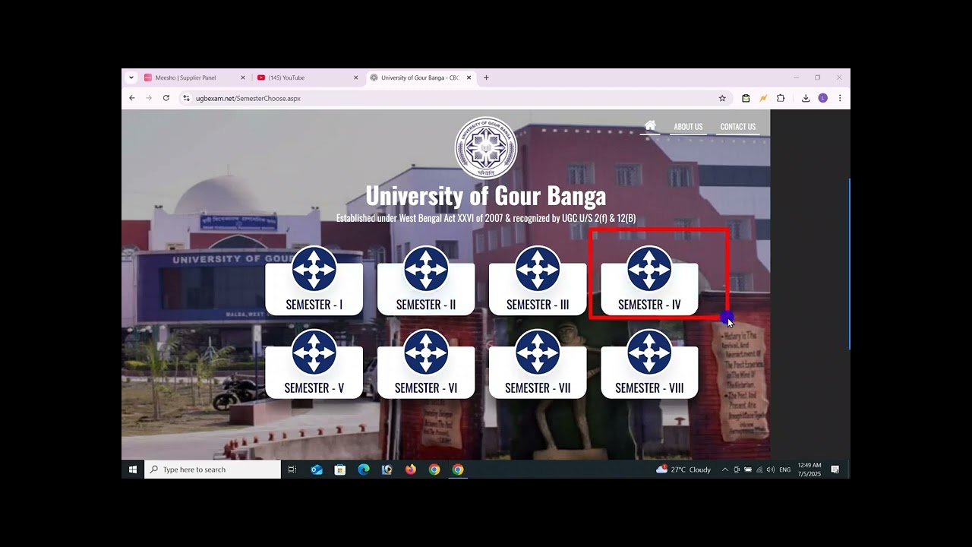Open the Windows notification center

(835, 470)
